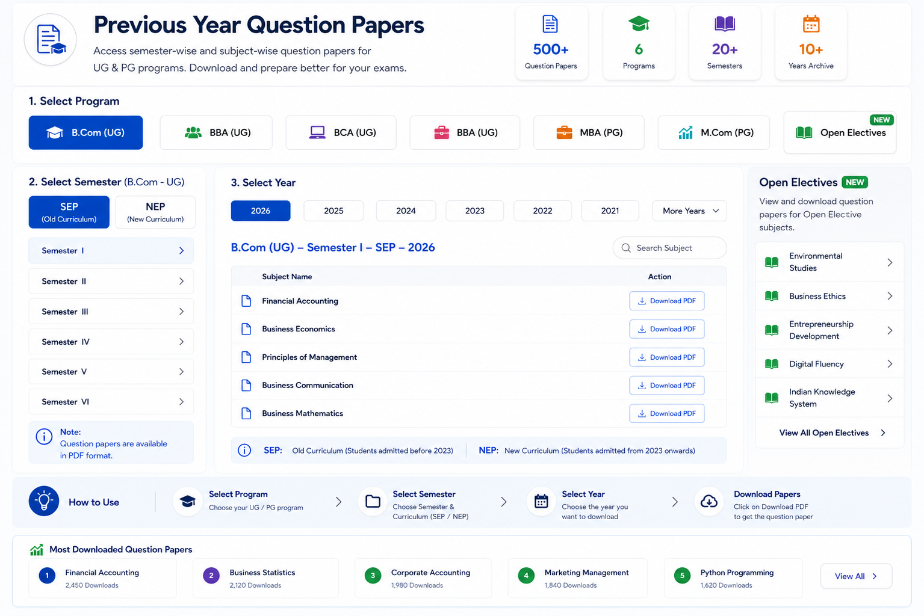Screen dimensions: 924x616
Task: Download PDF for Principles of Management
Action: (667, 357)
